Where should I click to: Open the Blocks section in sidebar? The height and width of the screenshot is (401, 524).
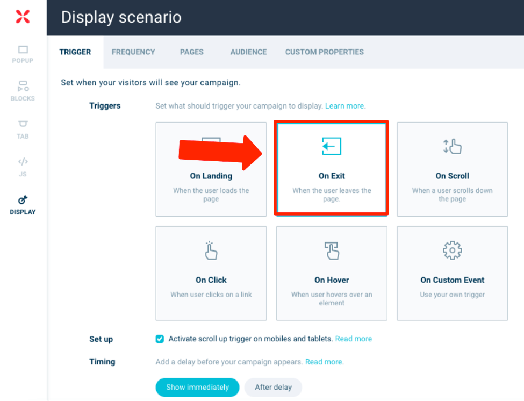(23, 91)
